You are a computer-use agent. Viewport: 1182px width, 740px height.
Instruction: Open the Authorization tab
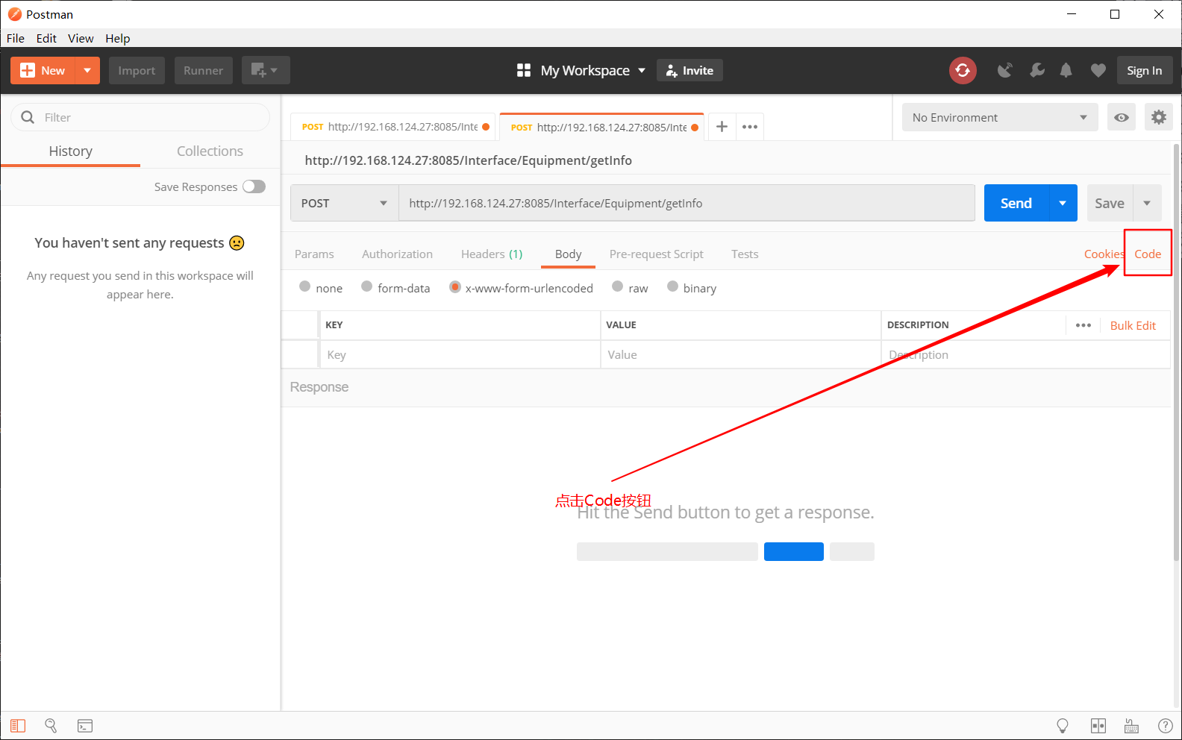397,254
